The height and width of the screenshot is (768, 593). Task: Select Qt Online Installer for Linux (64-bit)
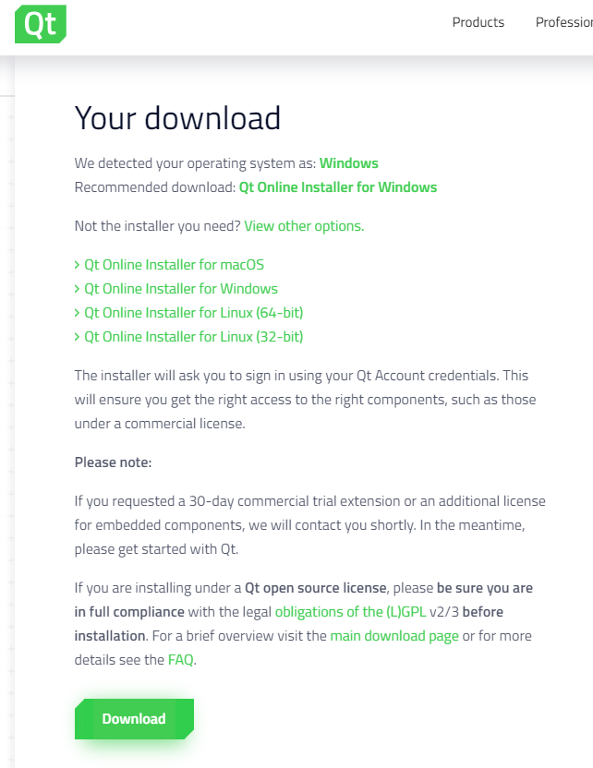point(194,313)
